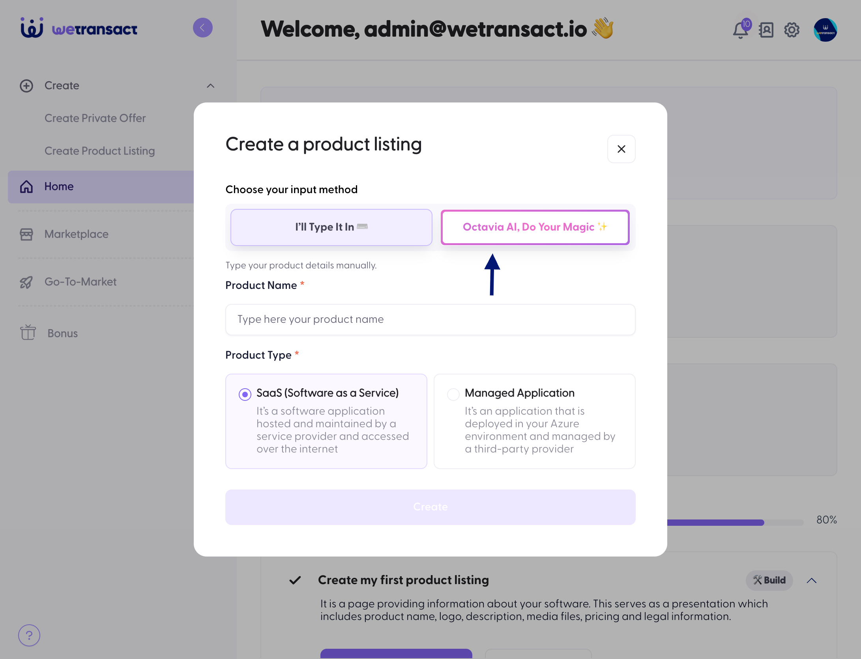Open the help question mark icon

[29, 635]
